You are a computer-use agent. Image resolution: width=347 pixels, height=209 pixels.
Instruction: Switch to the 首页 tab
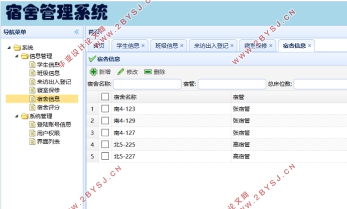tap(99, 46)
